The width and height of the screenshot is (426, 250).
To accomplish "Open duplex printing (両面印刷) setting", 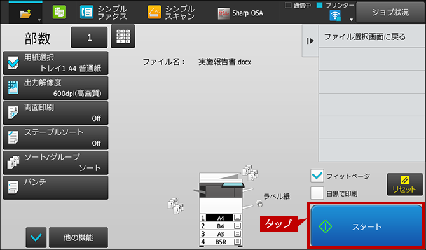I will click(55, 113).
